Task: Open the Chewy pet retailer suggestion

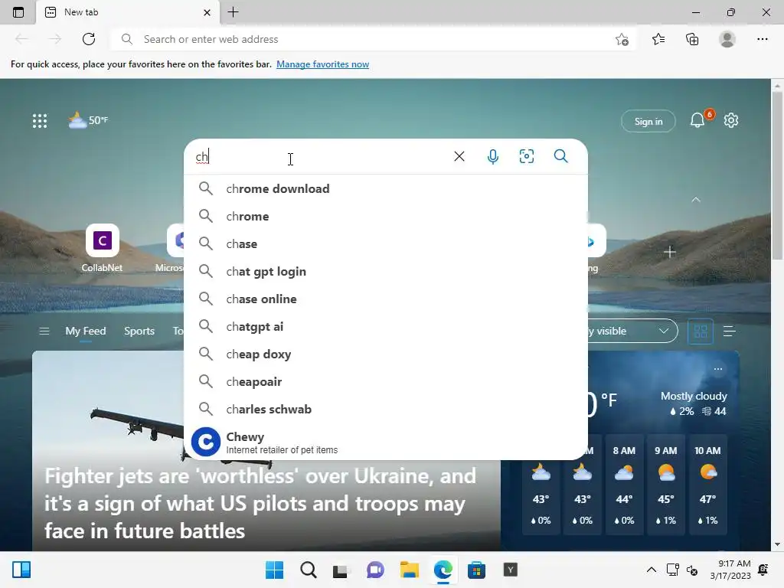Action: 386,442
